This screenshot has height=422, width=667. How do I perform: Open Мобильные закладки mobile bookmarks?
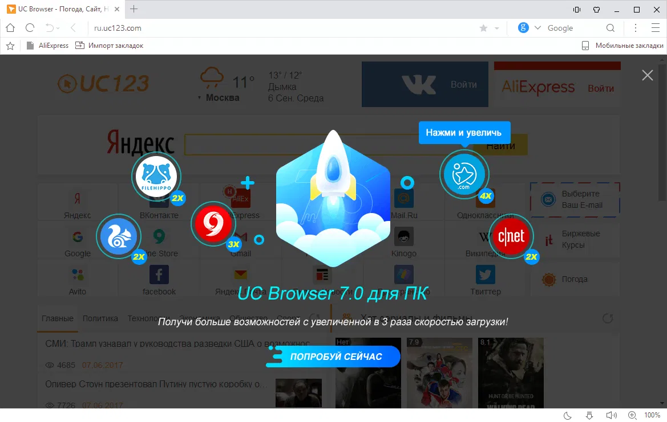[x=622, y=46]
